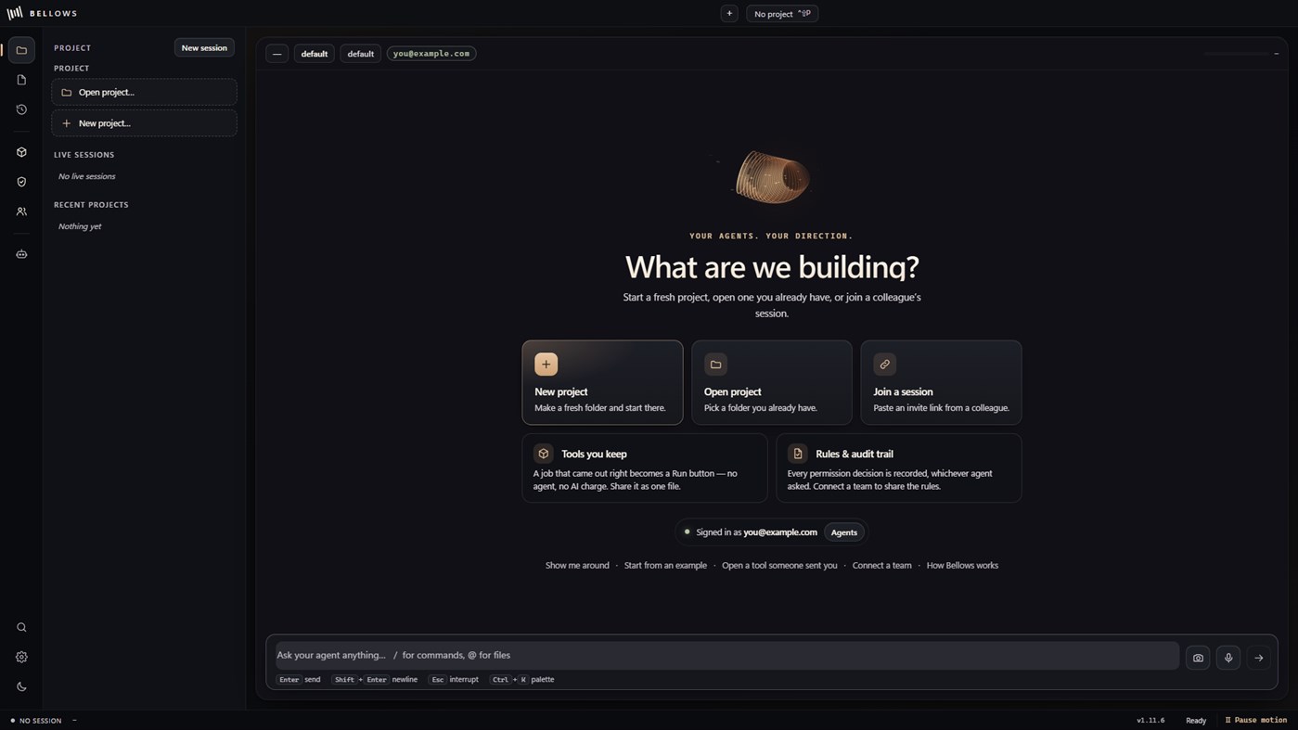Click the plus button in top bar
Viewport: 1298px width, 730px height.
(x=729, y=14)
